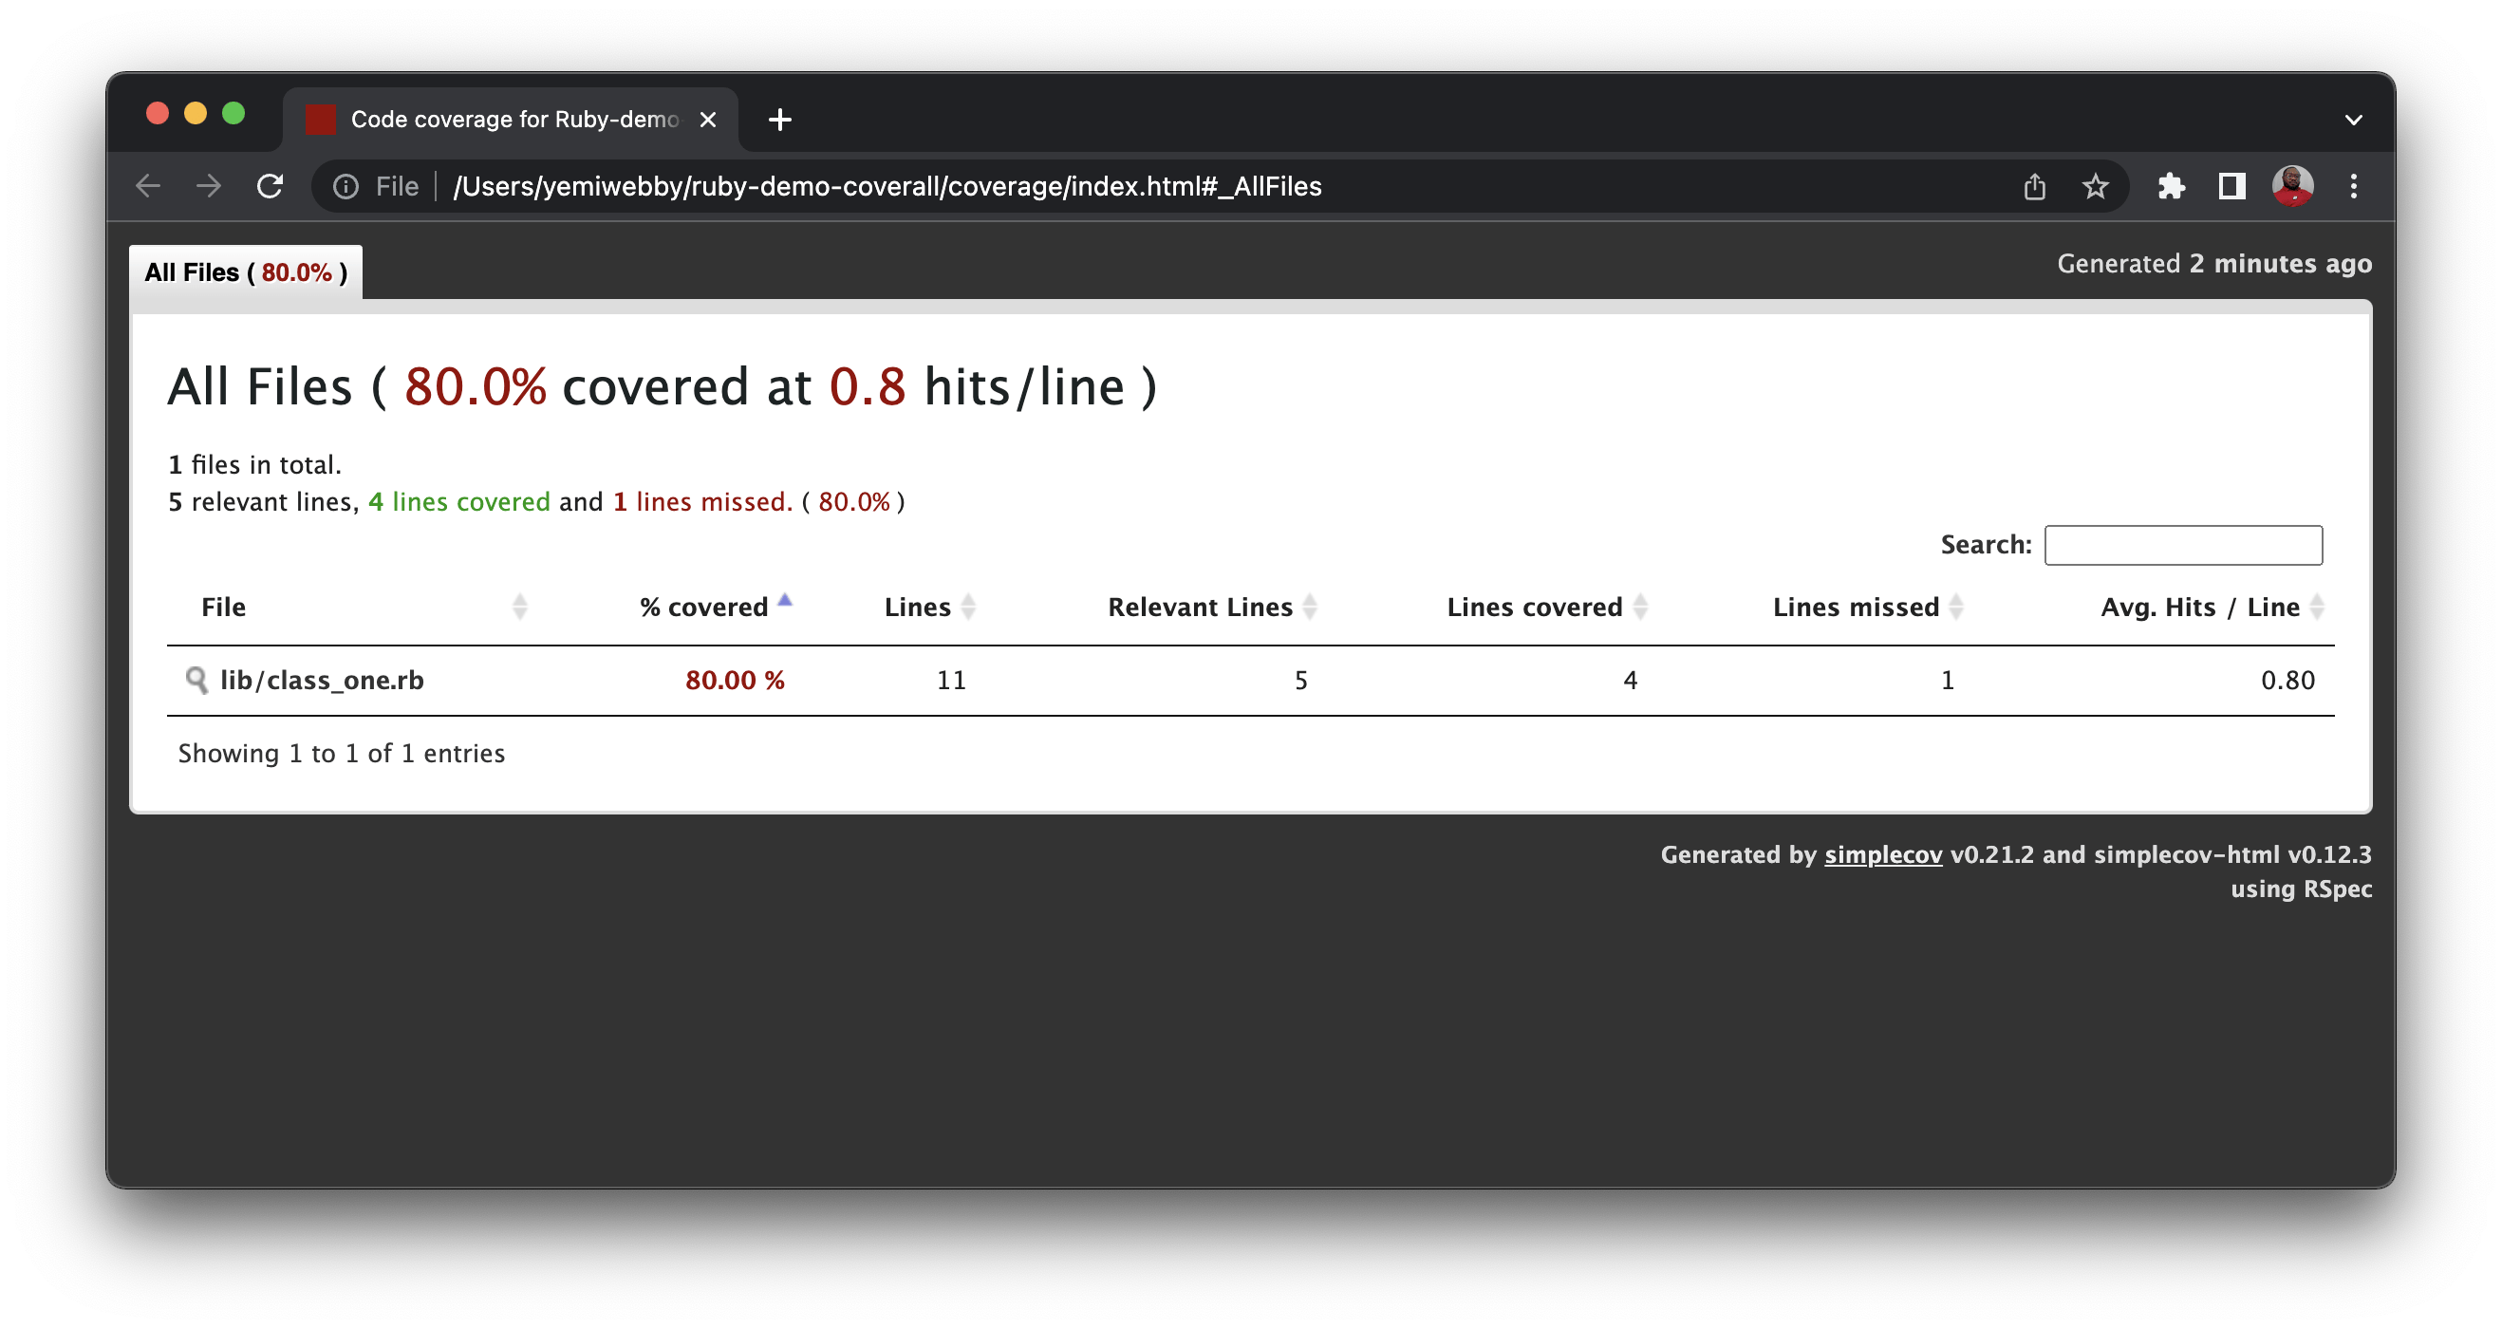This screenshot has width=2502, height=1329.
Task: Click inside the Search field
Action: [x=2181, y=544]
